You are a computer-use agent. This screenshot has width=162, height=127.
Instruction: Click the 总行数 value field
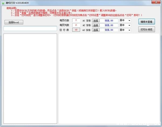[x=76, y=30]
